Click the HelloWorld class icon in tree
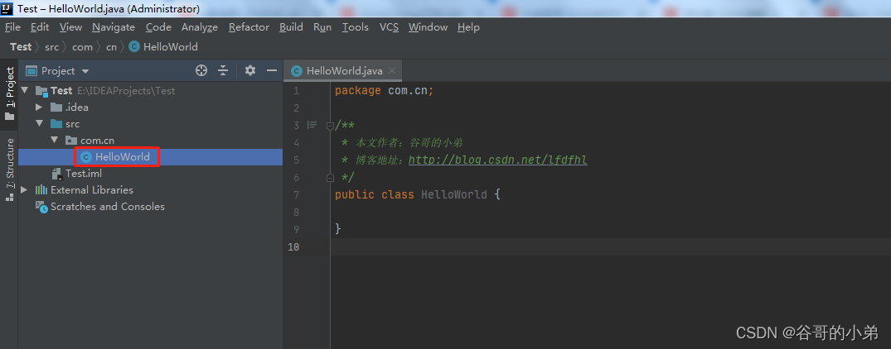 [86, 157]
